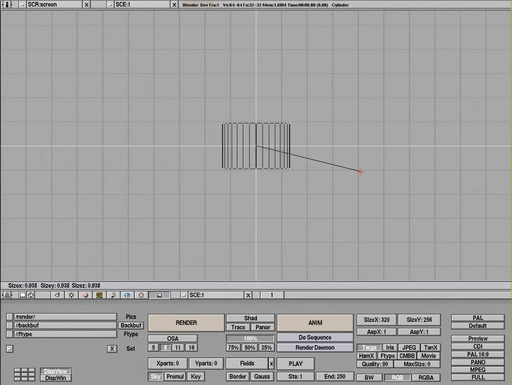This screenshot has height=385, width=512.
Task: Select the BW color output
Action: coord(369,378)
